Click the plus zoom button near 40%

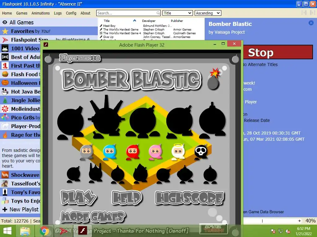click(299, 221)
